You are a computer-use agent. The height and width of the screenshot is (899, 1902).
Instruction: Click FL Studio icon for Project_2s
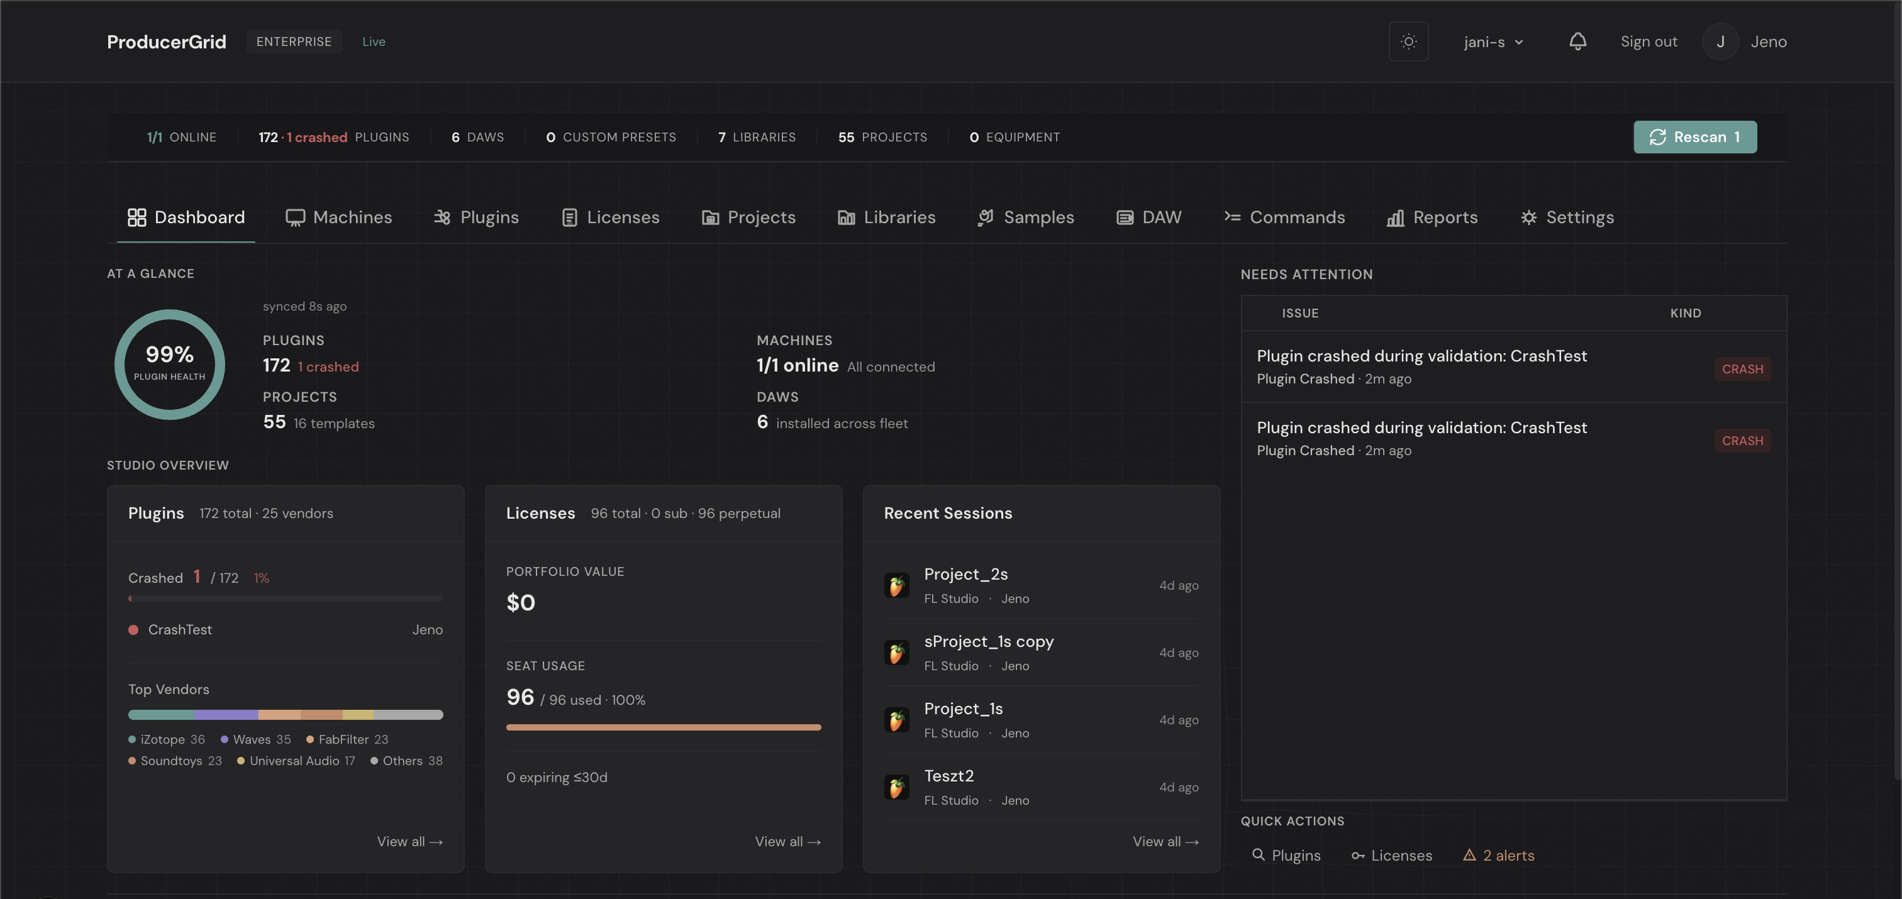coord(896,585)
